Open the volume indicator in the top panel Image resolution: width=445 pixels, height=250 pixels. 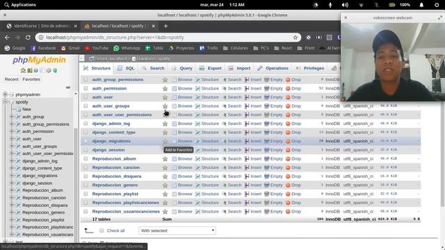click(x=345, y=5)
